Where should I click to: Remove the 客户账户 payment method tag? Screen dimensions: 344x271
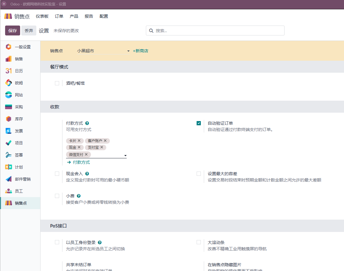(105, 141)
